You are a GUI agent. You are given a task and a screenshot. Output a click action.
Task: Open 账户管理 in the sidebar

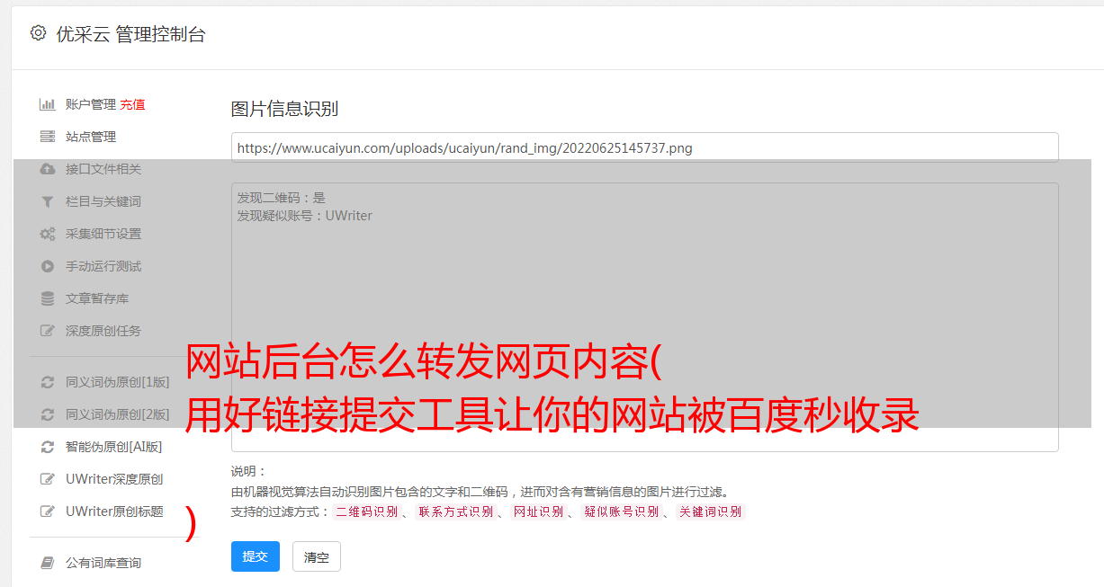coord(91,104)
